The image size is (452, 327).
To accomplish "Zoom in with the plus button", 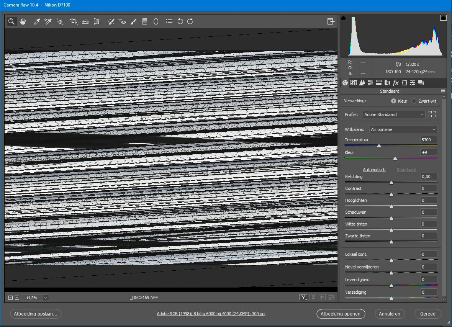I will 17,298.
